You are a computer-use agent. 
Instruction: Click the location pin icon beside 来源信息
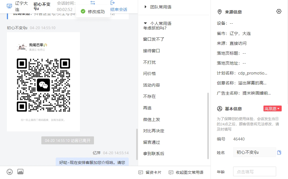219,12
